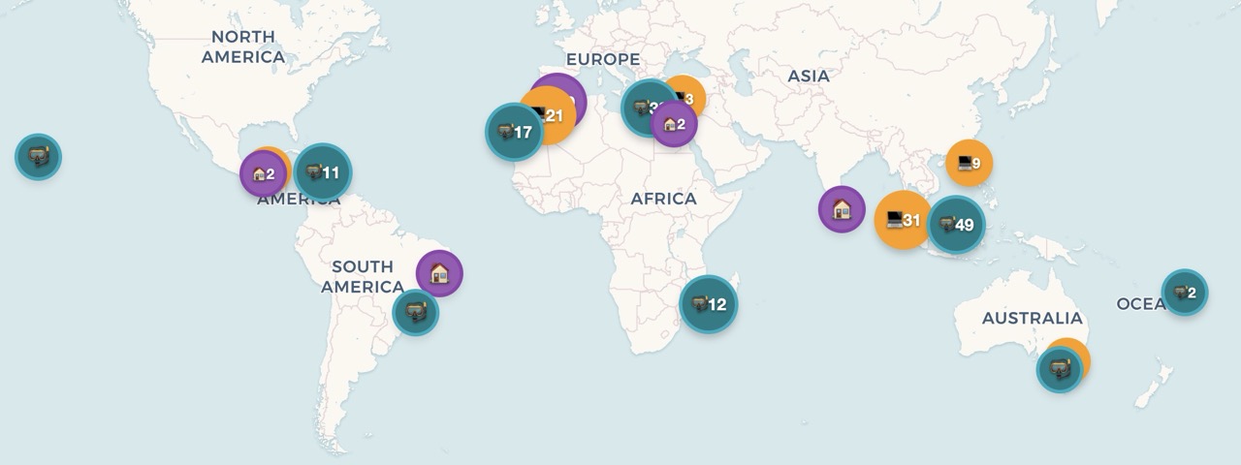The image size is (1241, 465).
Task: Click the teal diving mask marker in South America
Action: [416, 312]
